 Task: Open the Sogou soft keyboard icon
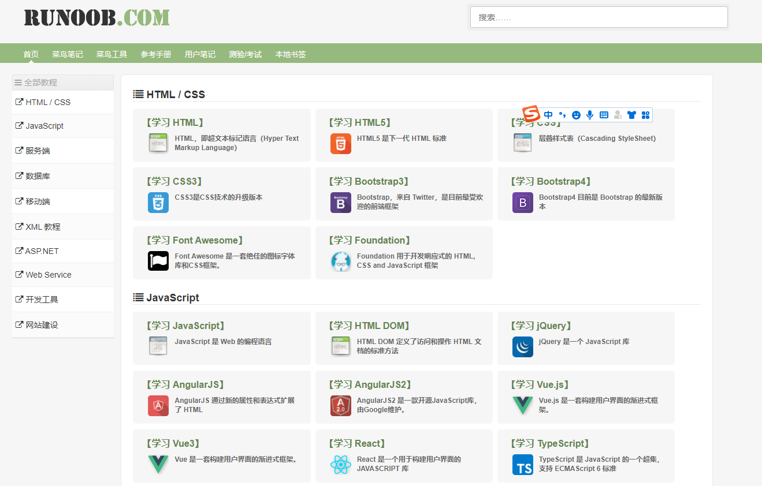[x=604, y=115]
